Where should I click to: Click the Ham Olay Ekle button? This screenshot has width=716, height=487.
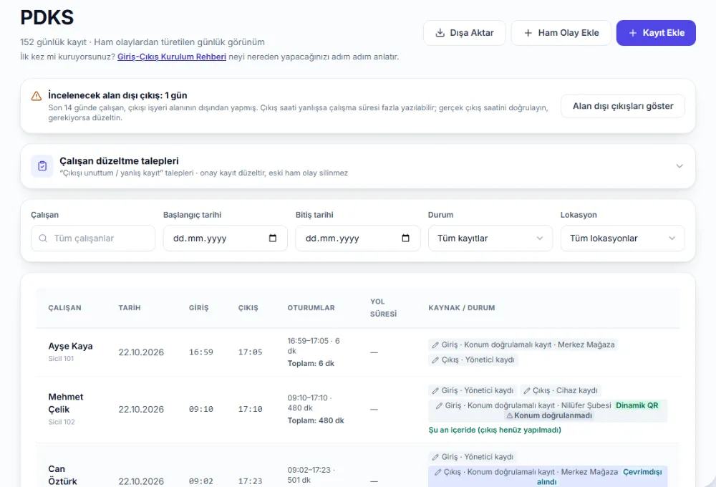[x=561, y=33]
